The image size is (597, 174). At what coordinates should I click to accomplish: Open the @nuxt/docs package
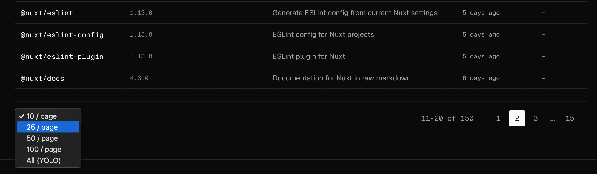[x=42, y=79]
